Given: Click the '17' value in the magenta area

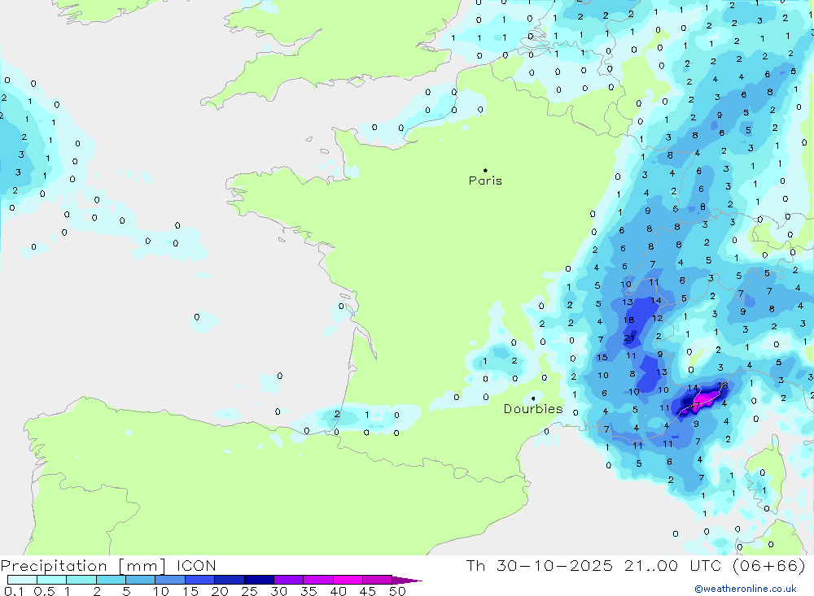Looking at the screenshot, I should pyautogui.click(x=695, y=407).
